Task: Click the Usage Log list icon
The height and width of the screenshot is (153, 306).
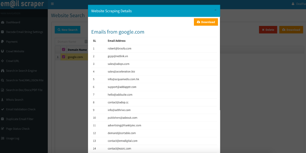Action: pyautogui.click(x=3, y=138)
